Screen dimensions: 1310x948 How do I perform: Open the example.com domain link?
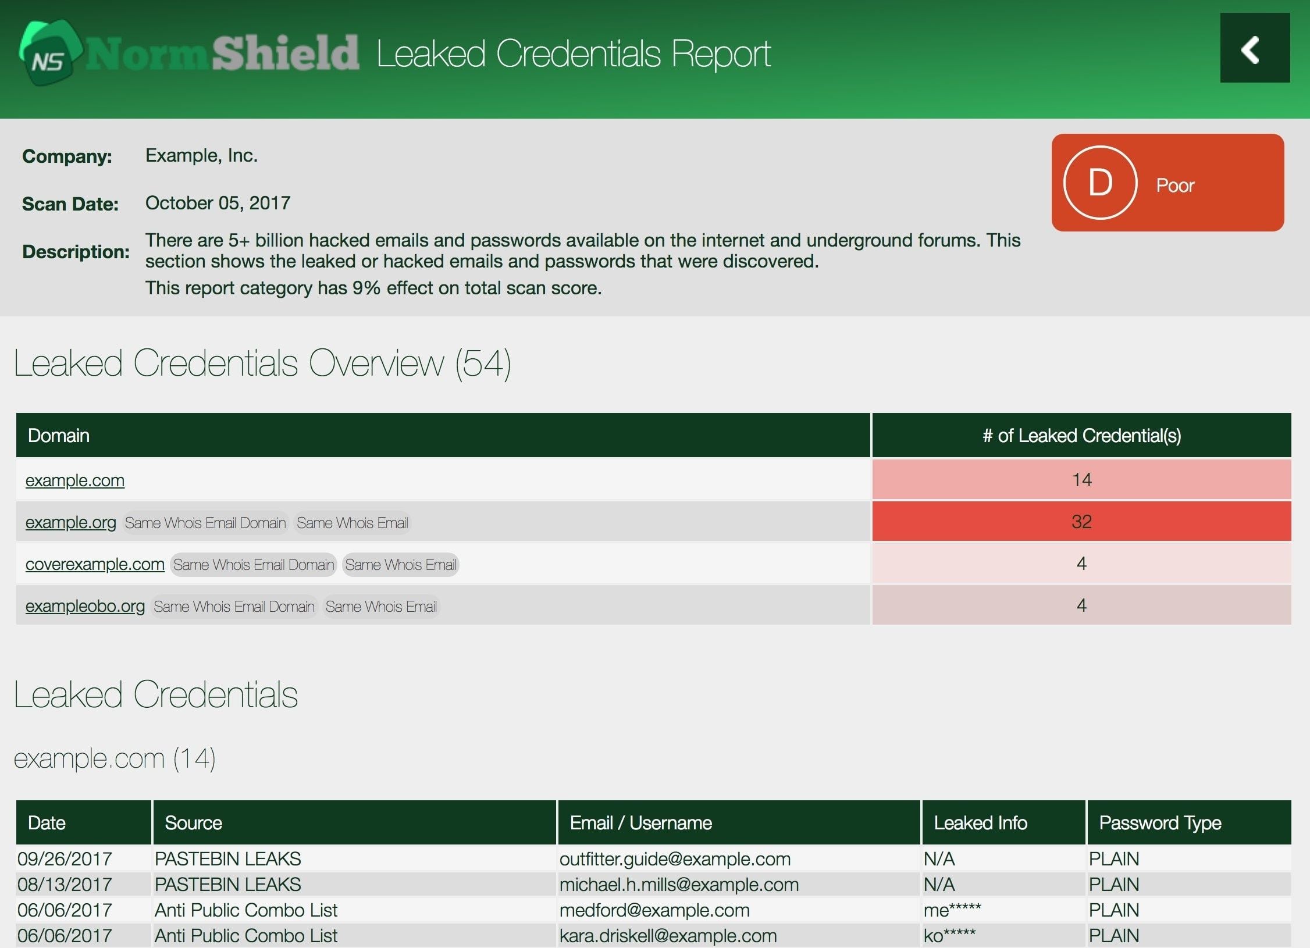click(74, 480)
